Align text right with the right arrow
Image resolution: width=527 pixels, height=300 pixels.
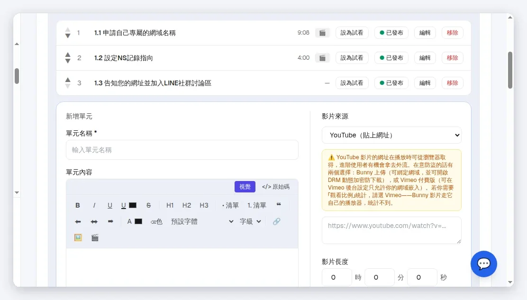point(110,221)
